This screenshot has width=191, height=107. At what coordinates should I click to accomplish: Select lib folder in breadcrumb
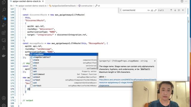(11, 6)
